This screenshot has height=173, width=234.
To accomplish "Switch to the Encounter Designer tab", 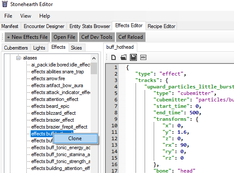I will click(44, 26).
